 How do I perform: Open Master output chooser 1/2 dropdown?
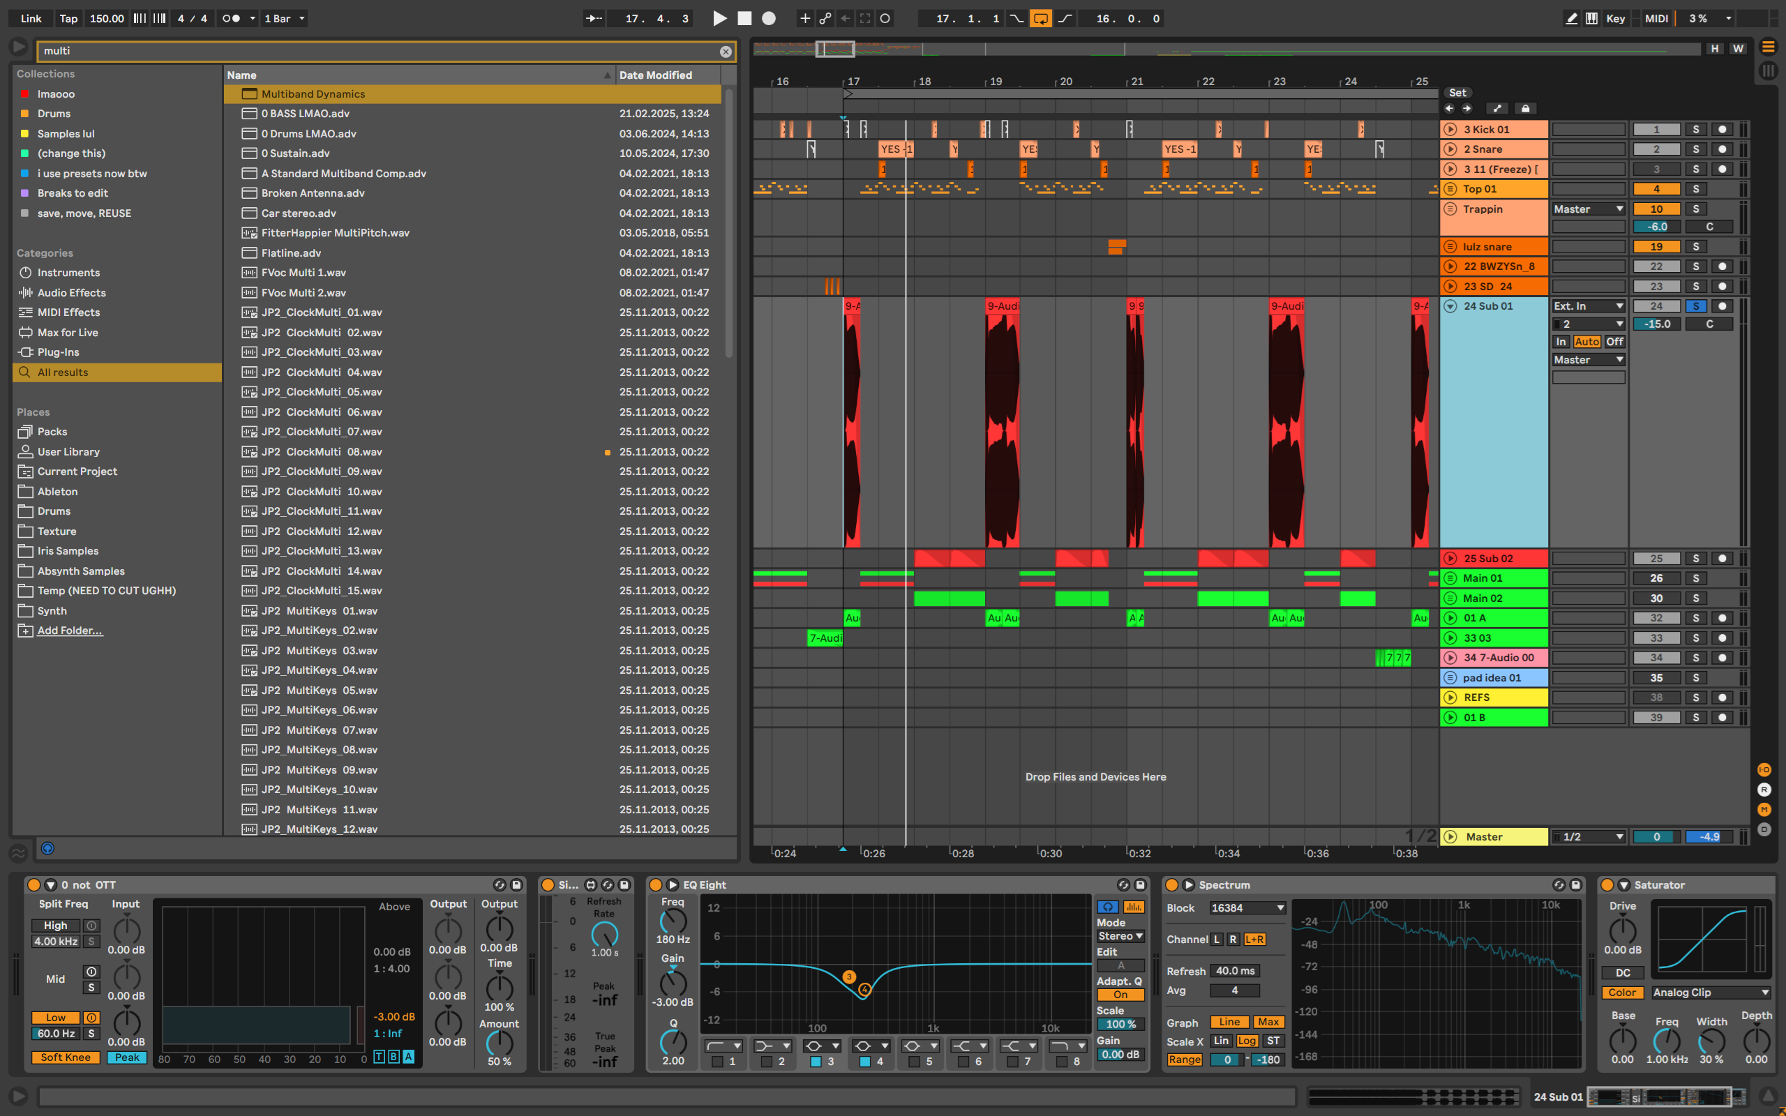(1588, 837)
